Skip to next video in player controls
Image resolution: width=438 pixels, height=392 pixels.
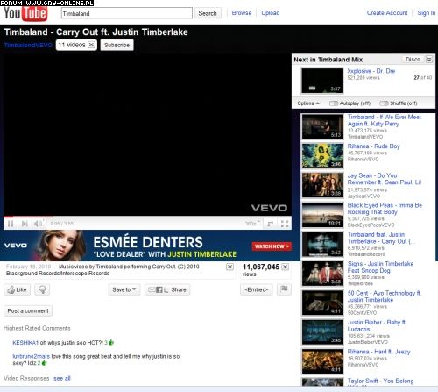25,224
